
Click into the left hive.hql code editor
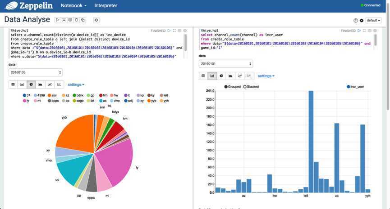click(x=96, y=44)
